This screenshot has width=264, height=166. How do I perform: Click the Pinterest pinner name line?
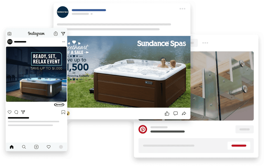(x=168, y=131)
